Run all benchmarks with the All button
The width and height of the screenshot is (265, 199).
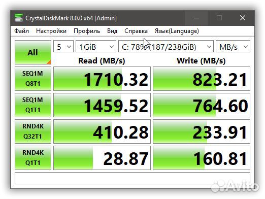click(33, 52)
